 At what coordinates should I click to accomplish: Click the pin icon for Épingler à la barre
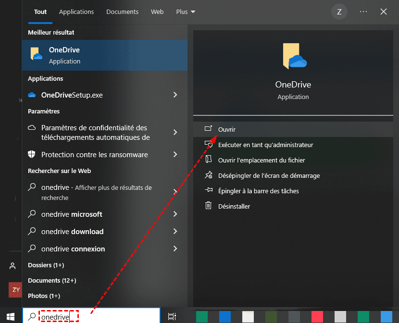click(x=209, y=190)
